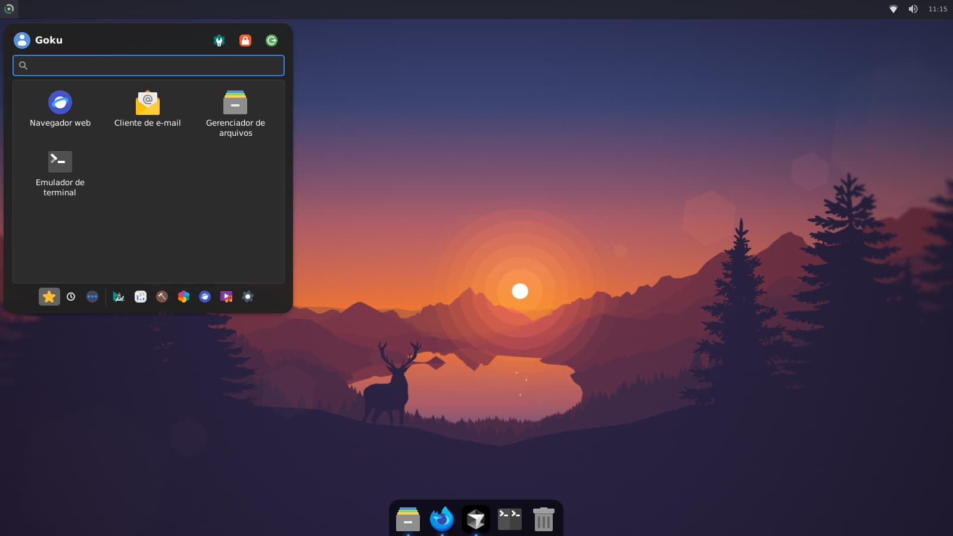Open the settings manager wrench icon
The width and height of the screenshot is (953, 536).
219,40
